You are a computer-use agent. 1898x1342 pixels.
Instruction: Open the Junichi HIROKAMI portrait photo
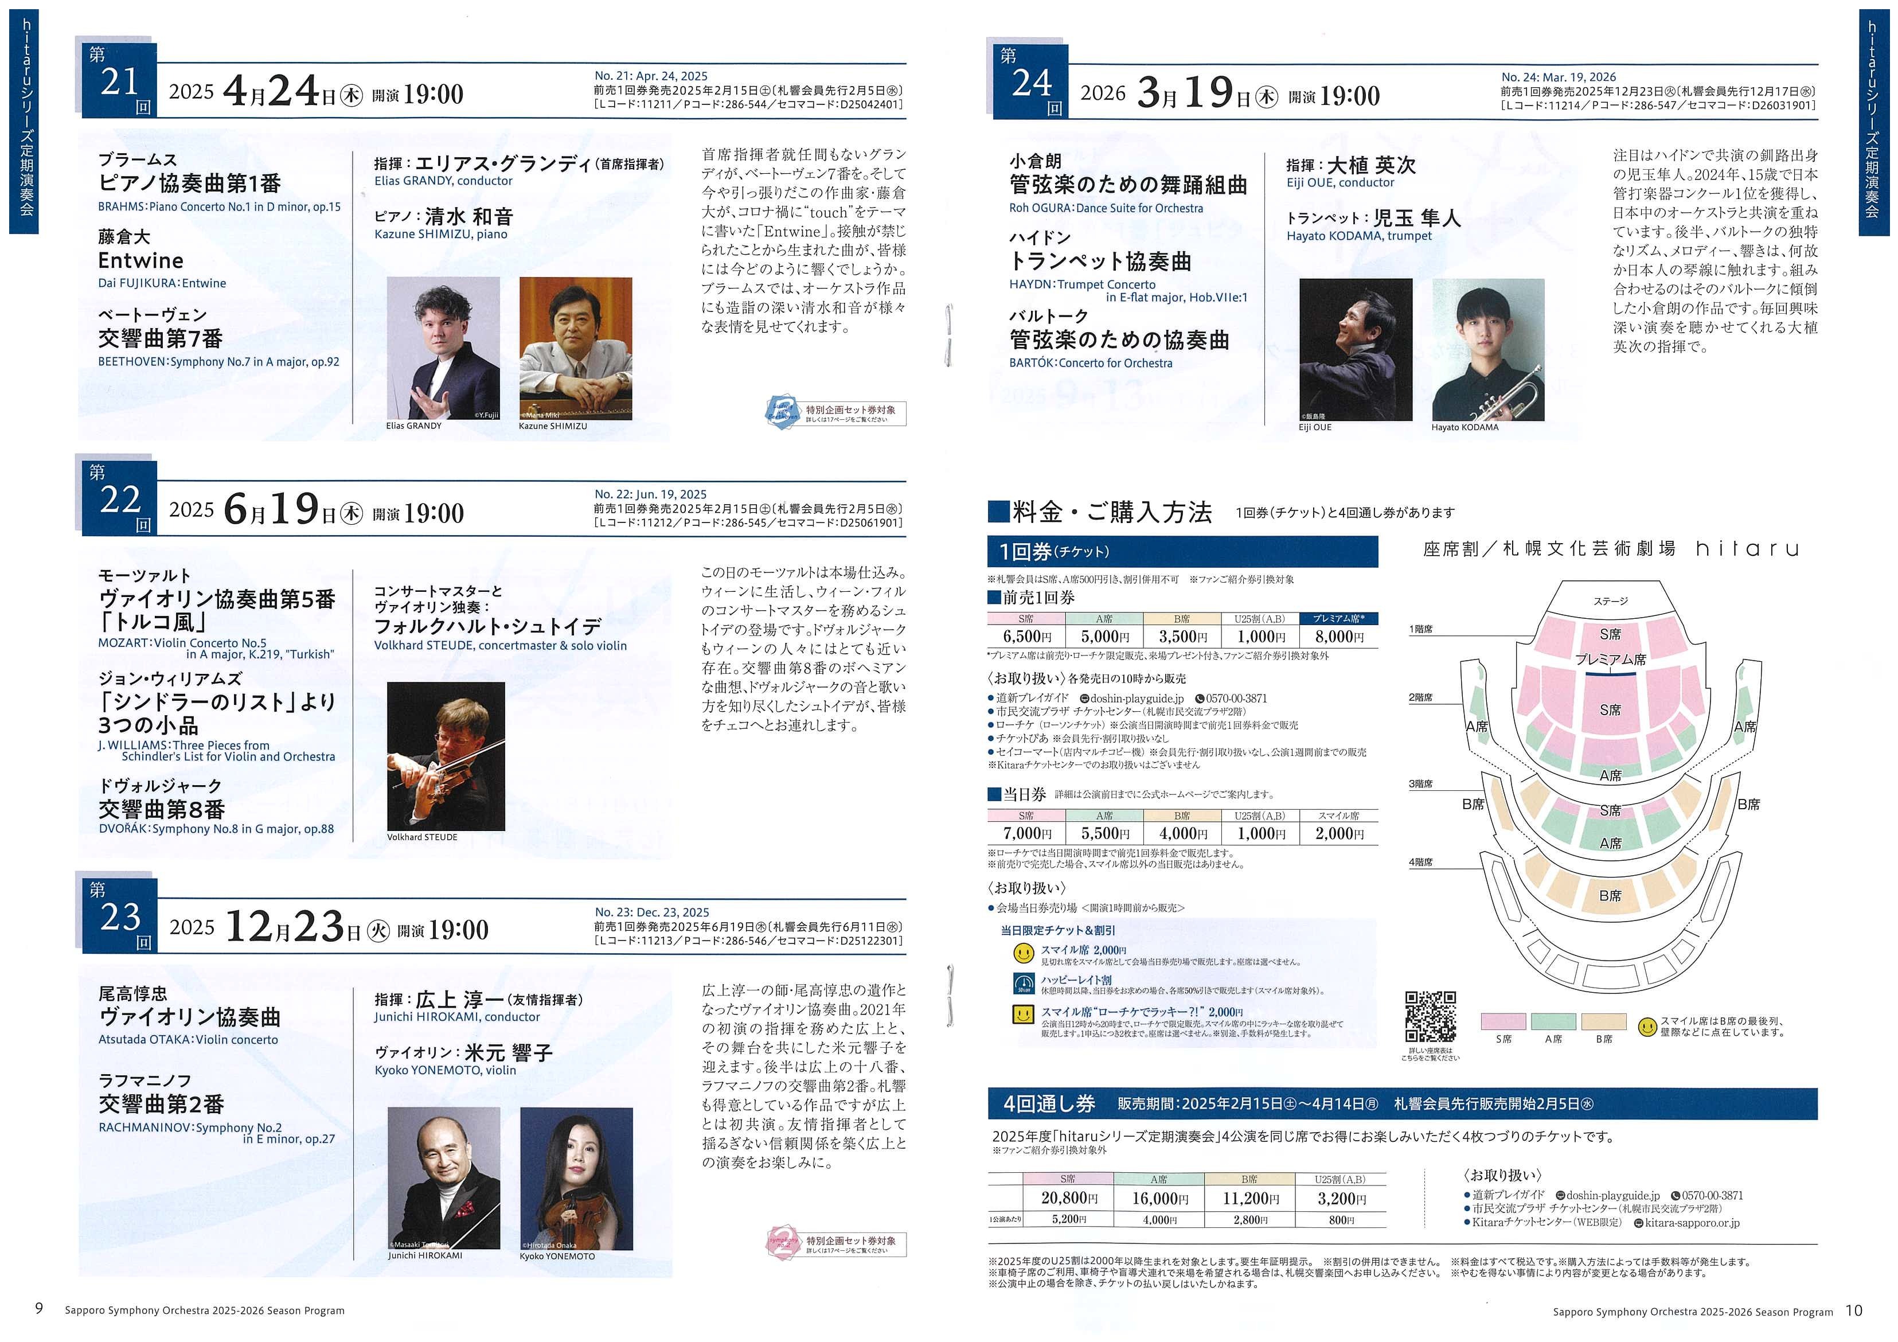(x=444, y=1179)
